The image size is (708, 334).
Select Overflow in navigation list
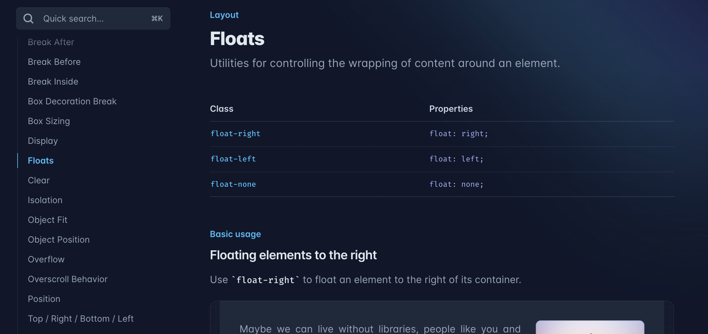[x=46, y=259]
